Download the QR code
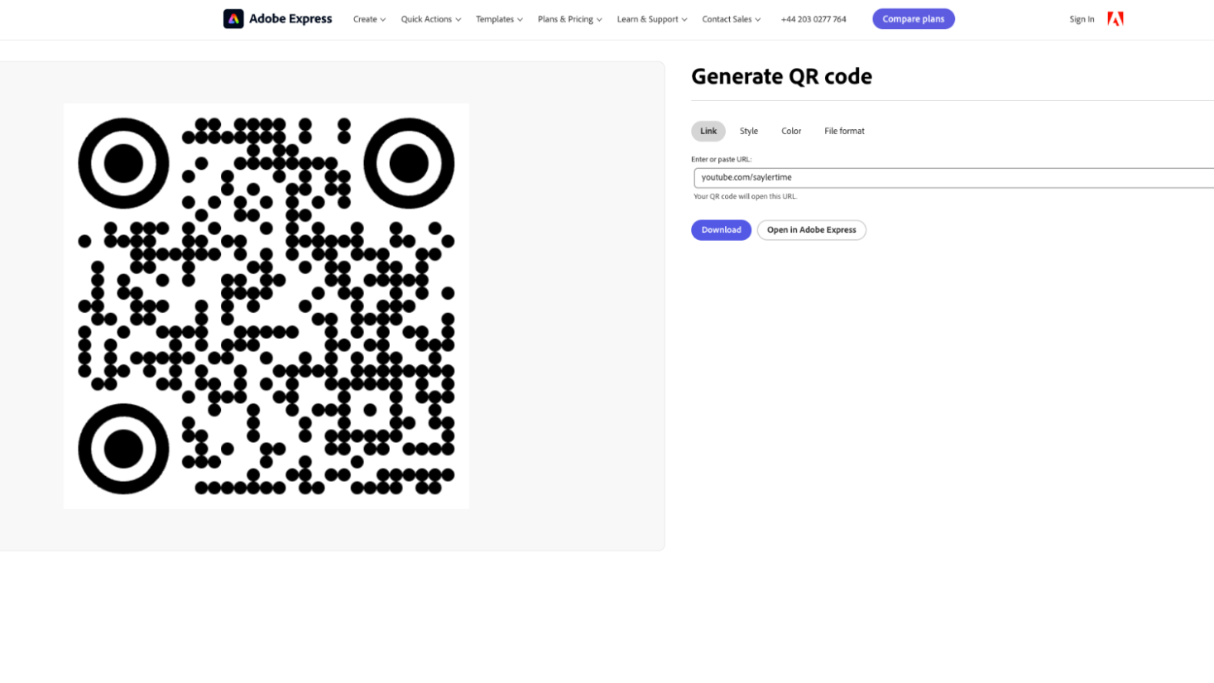 (x=722, y=230)
